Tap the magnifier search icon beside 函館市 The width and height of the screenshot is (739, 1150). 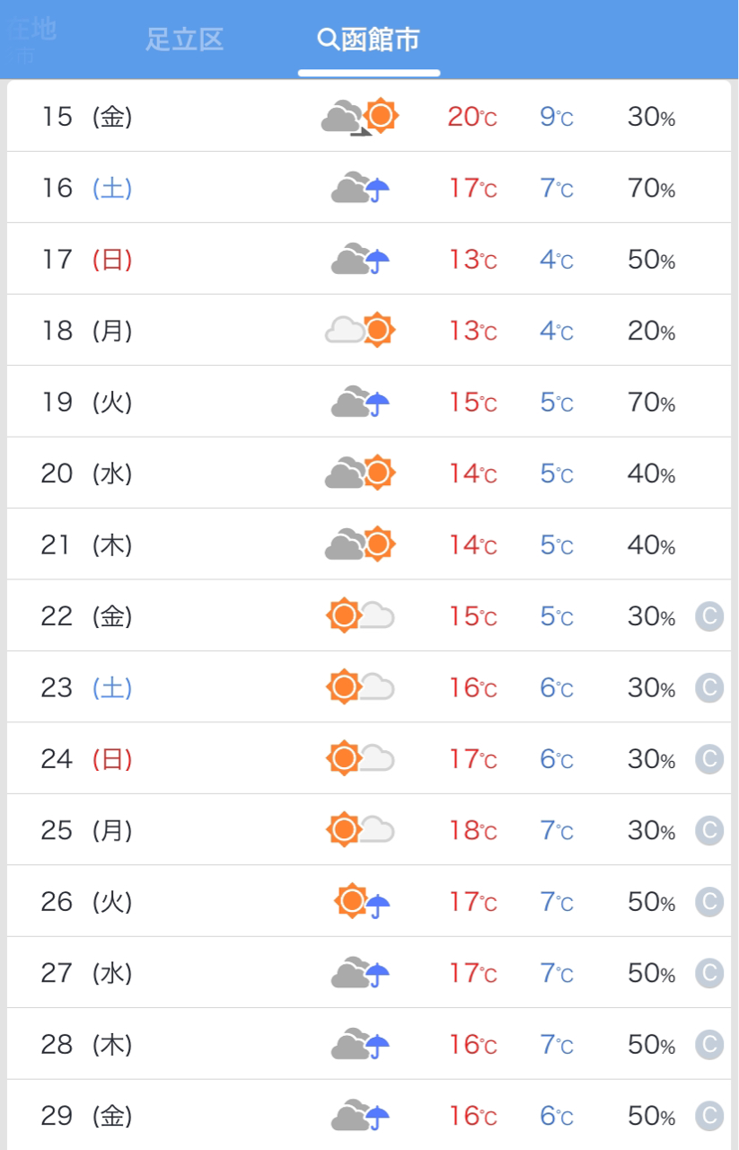click(x=328, y=40)
